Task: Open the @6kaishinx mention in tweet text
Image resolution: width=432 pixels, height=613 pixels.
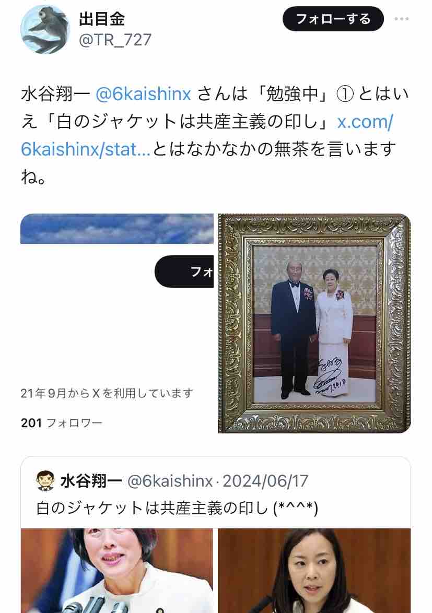Action: [143, 94]
